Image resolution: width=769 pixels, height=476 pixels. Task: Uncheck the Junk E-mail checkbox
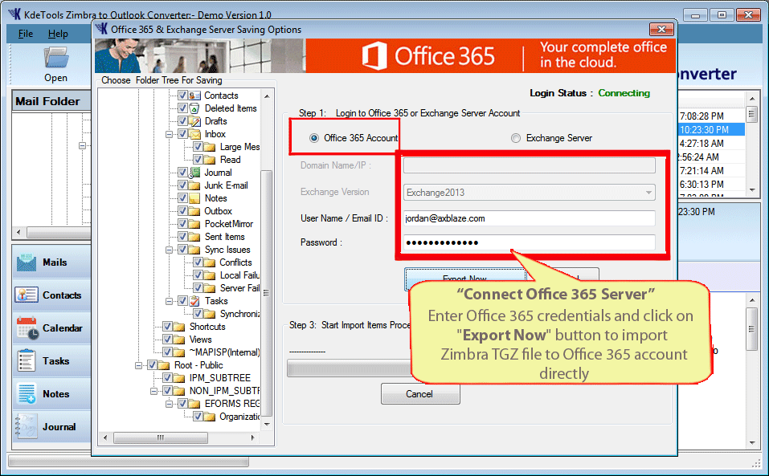[182, 185]
